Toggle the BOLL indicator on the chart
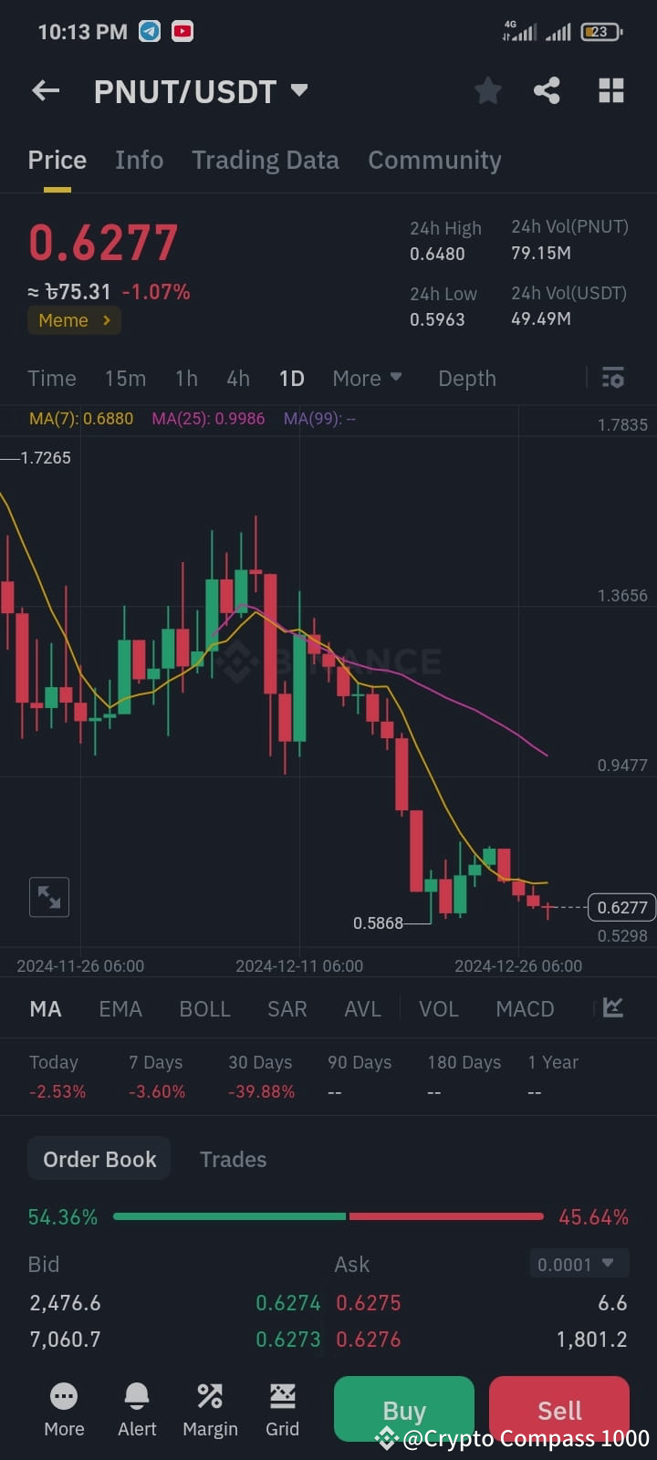This screenshot has width=657, height=1460. [x=204, y=1008]
